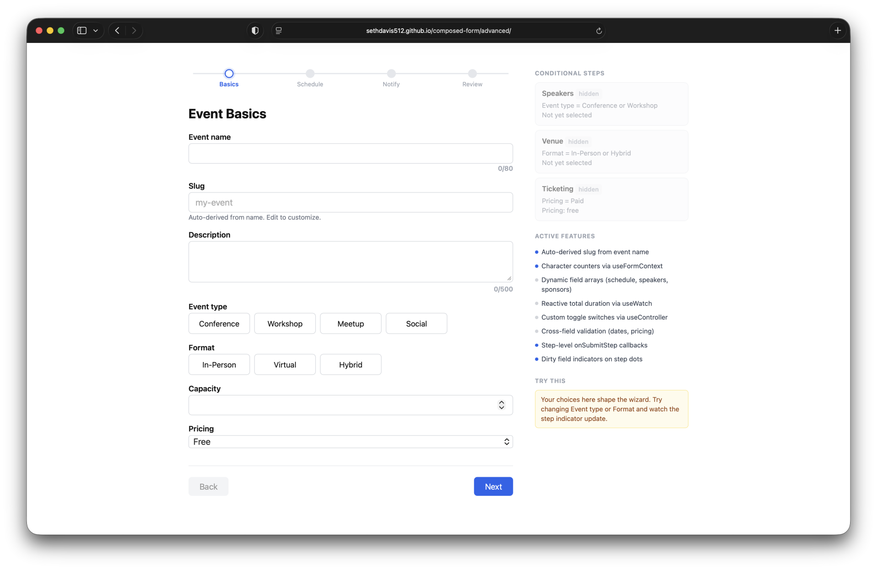This screenshot has height=570, width=877.
Task: Jump to the Schedule step
Action: click(x=310, y=74)
